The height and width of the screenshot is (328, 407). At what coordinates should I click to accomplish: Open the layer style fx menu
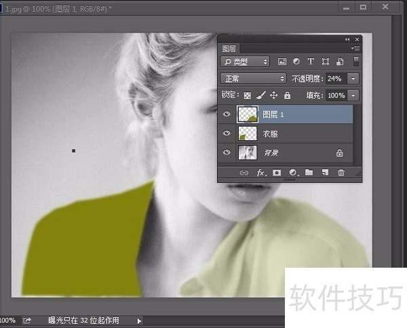260,173
